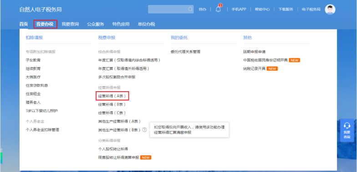Viewport: 357px width, 172px height.
Task: Open 年度汇算（仅取得境内综合所得适用）
Action: tap(129, 60)
